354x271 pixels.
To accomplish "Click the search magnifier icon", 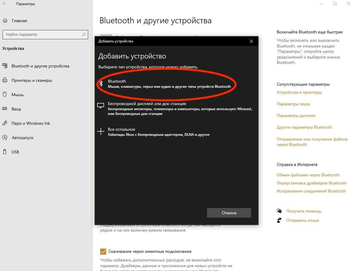I will [84, 34].
